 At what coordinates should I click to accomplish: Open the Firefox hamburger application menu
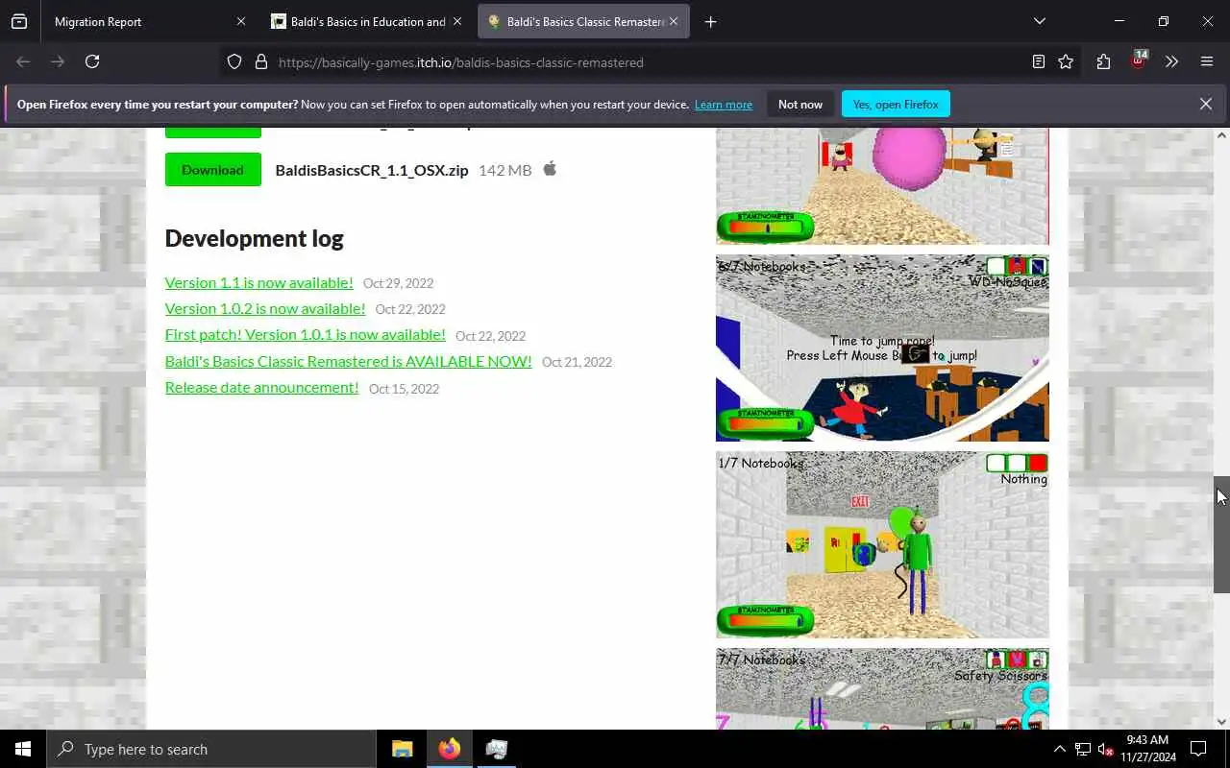tap(1207, 61)
